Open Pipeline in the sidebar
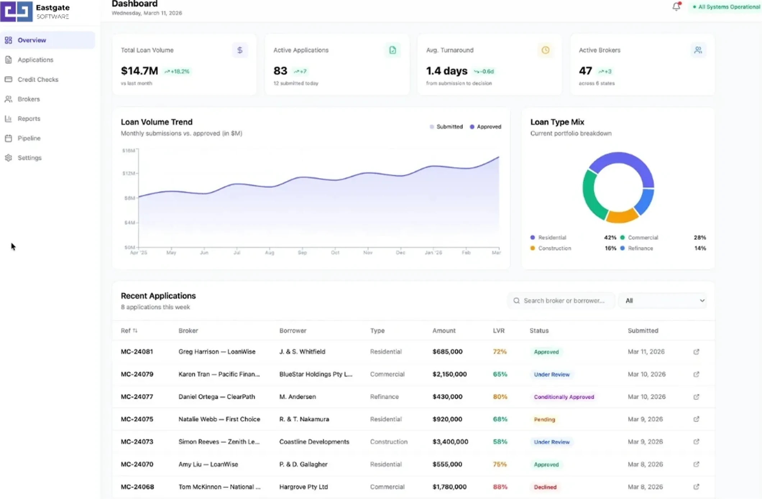Screen dimensions: 762x499 click(47, 138)
